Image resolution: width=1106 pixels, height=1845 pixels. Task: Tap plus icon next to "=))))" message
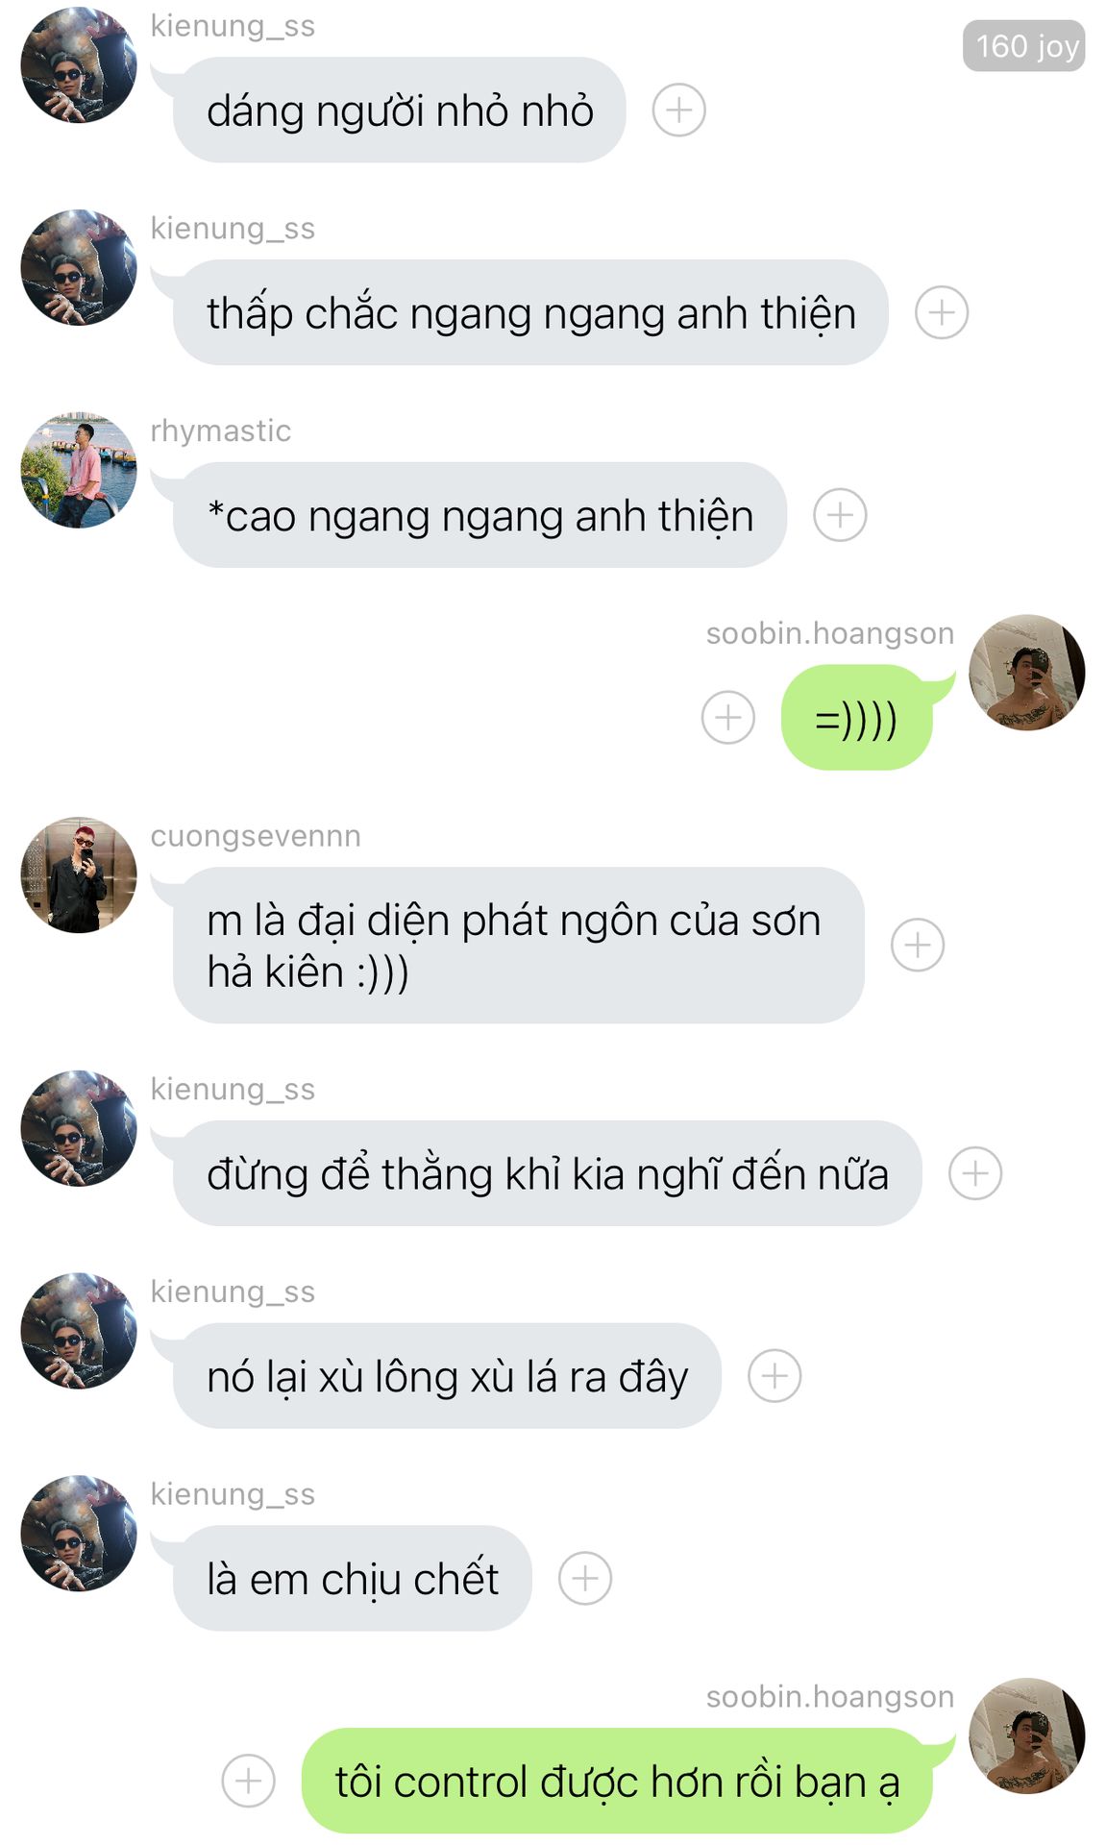727,717
